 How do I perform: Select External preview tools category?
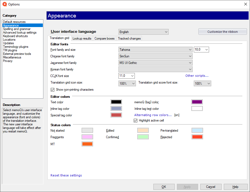click(x=22, y=54)
